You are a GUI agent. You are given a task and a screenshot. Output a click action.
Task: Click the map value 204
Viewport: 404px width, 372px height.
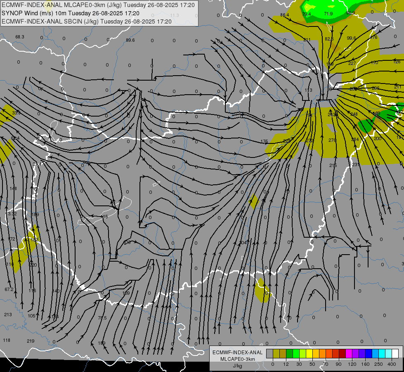click(243, 242)
